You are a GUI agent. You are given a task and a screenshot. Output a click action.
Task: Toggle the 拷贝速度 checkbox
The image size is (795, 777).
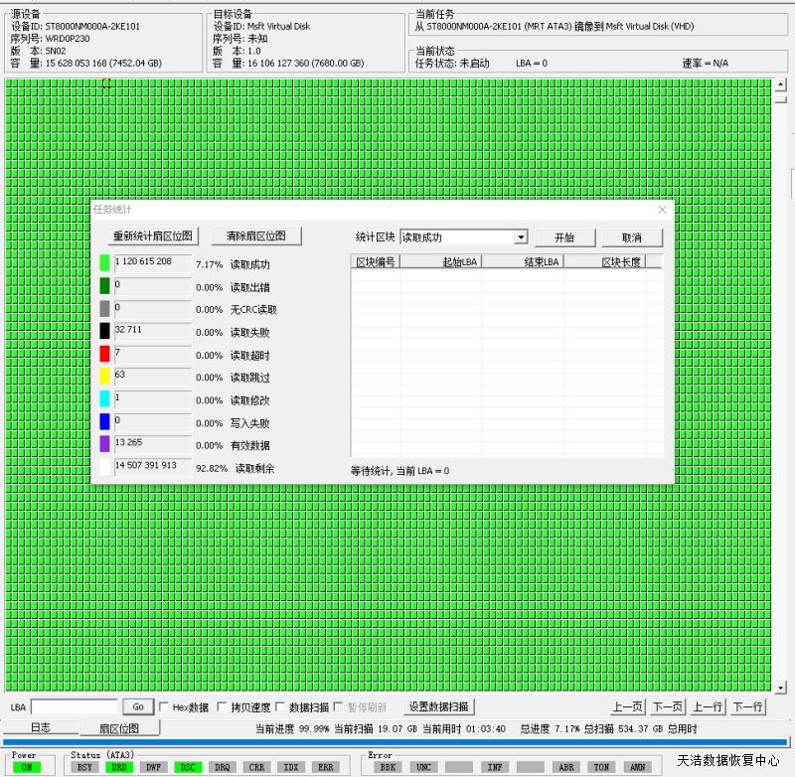pyautogui.click(x=223, y=707)
